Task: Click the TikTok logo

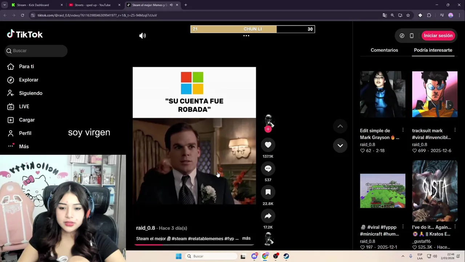Action: (25, 35)
